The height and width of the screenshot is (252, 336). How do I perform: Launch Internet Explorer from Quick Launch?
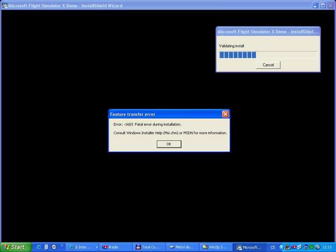point(39,247)
